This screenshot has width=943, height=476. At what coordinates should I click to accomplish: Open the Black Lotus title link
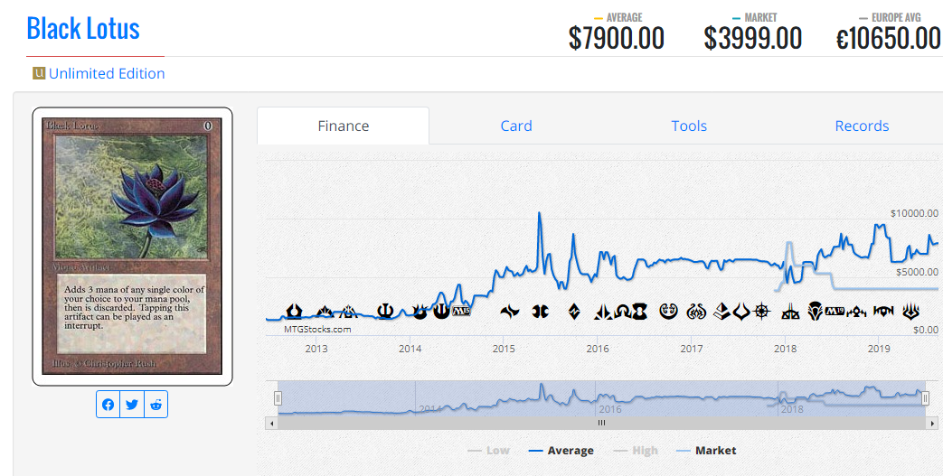[x=83, y=28]
